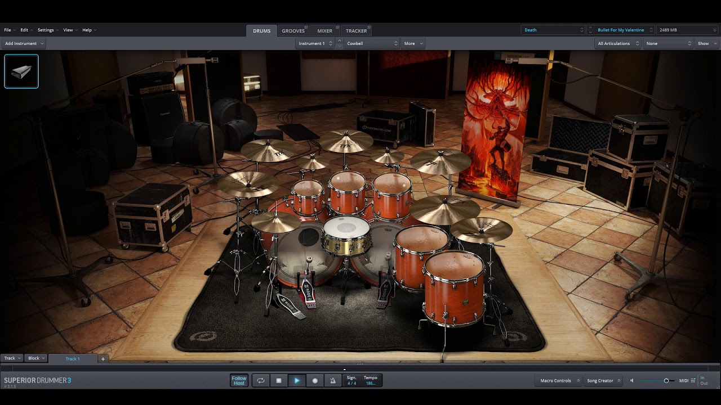Open the Settings menu
The image size is (721, 405).
point(47,30)
